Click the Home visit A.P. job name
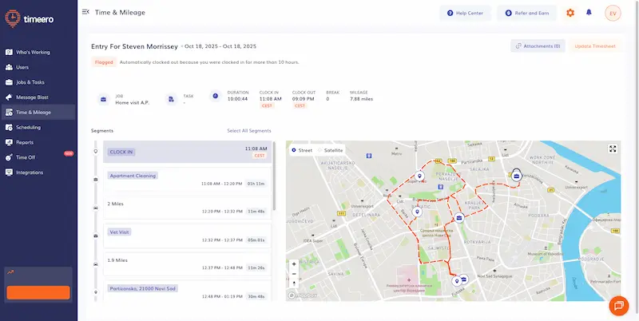This screenshot has width=639, height=321. 133,103
